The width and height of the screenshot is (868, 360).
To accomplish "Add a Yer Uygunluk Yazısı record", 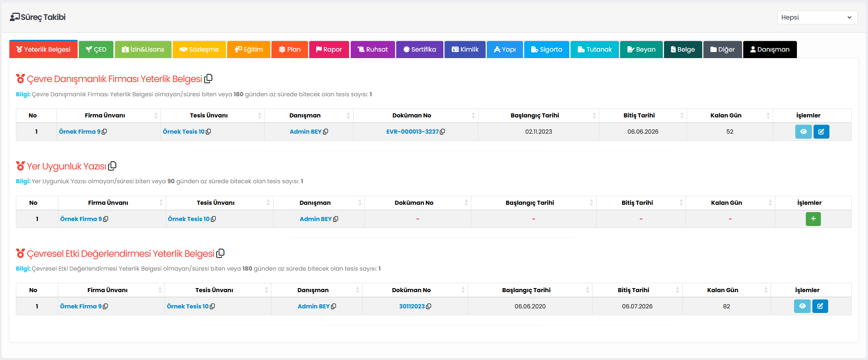I will [813, 219].
